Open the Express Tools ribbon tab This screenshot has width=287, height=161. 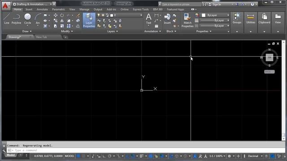tap(141, 9)
